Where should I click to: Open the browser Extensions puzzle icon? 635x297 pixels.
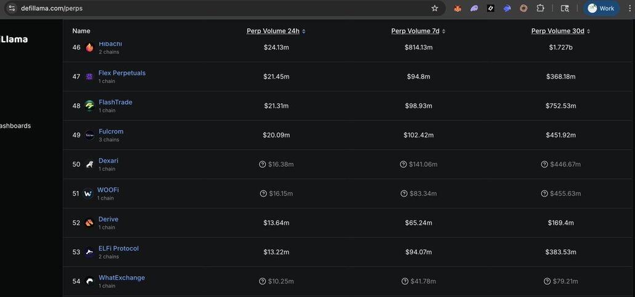coord(540,9)
